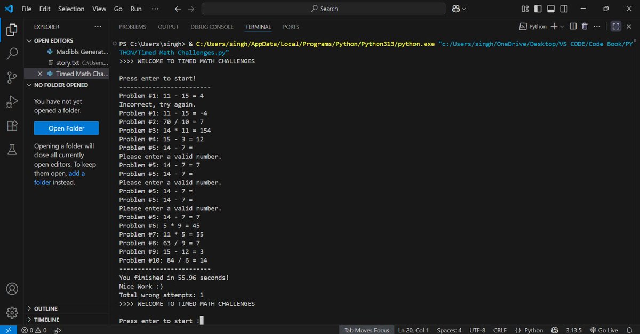Open the Accounts menu icon

tap(12, 289)
